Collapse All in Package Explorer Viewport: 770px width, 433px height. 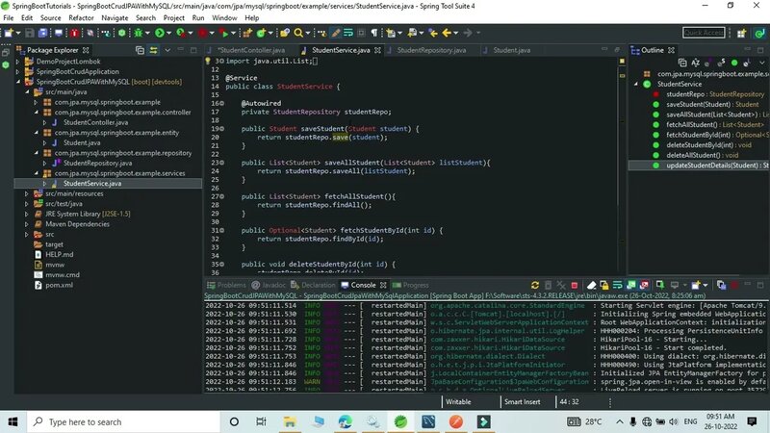tap(140, 50)
